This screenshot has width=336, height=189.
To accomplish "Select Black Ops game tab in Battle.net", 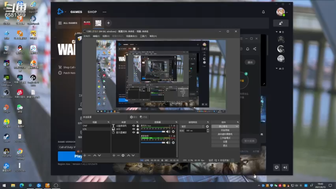I will click(x=87, y=23).
